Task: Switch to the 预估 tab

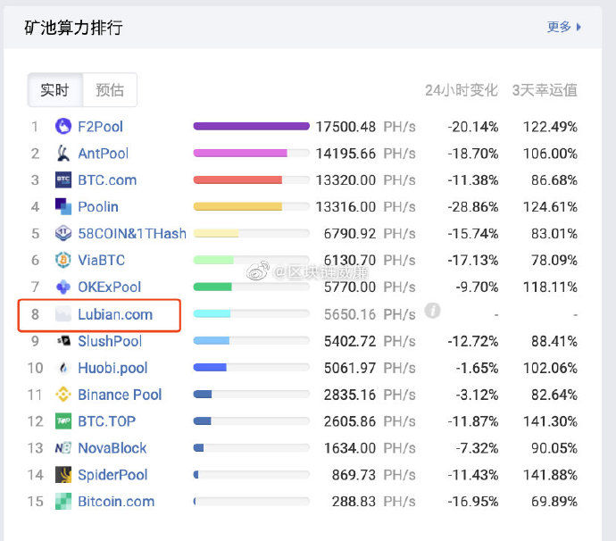Action: 110,90
